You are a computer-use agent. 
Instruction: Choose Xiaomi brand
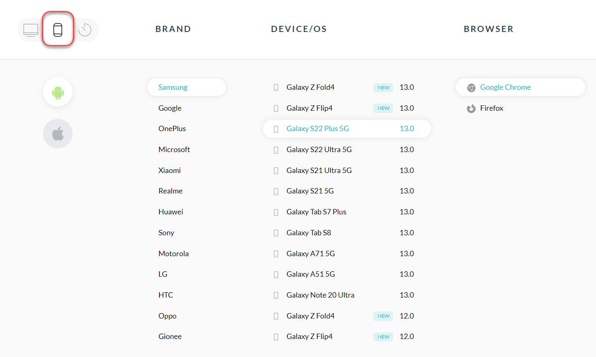click(170, 171)
